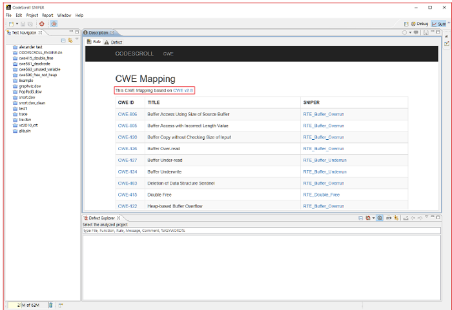Open the Help menu

click(x=79, y=15)
